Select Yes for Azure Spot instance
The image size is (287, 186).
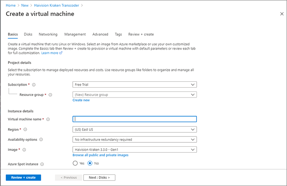coord(75,163)
